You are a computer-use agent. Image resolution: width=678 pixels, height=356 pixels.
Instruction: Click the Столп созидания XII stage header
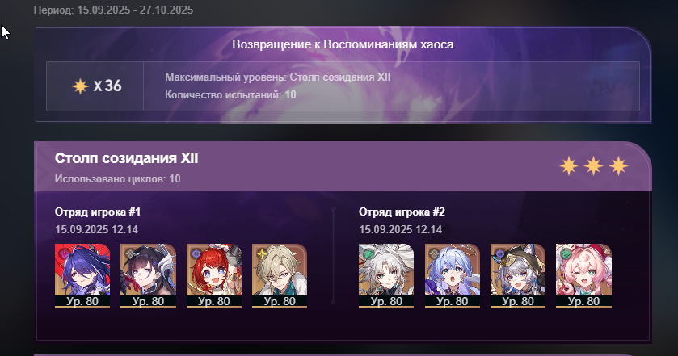(126, 158)
